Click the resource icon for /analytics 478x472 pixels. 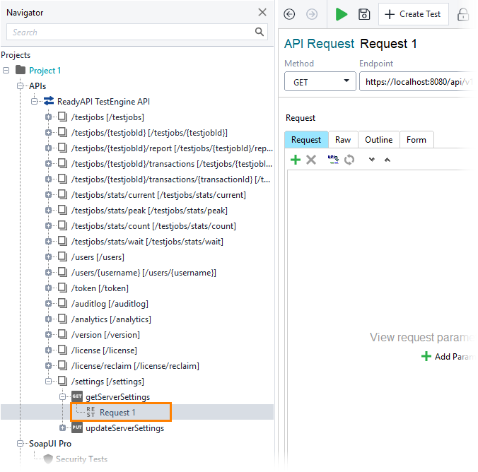(62, 319)
